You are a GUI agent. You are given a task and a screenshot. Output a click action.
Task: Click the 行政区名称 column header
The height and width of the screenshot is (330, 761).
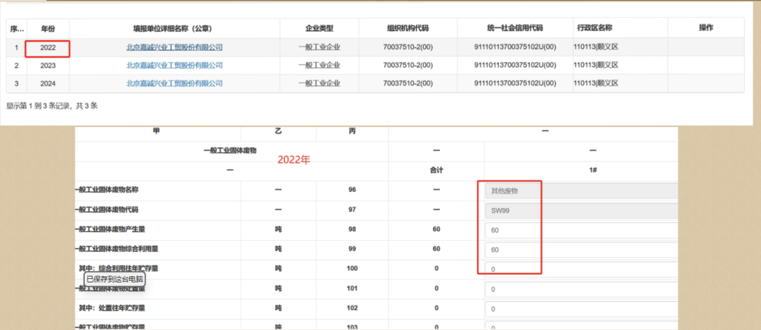click(x=595, y=27)
